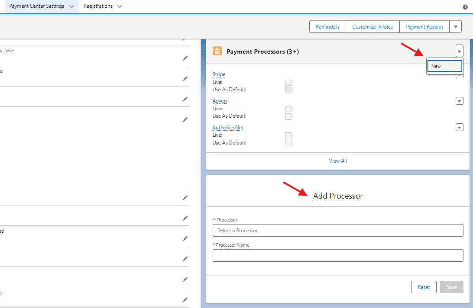Viewport: 473px width, 308px height.
Task: Enable Authorize.Net Use As Default checkbox
Action: (288, 143)
